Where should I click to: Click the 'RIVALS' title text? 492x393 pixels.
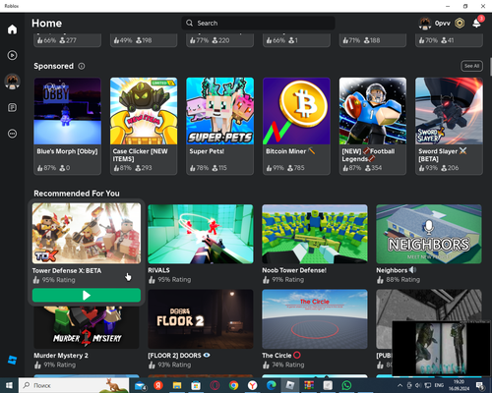(x=158, y=270)
